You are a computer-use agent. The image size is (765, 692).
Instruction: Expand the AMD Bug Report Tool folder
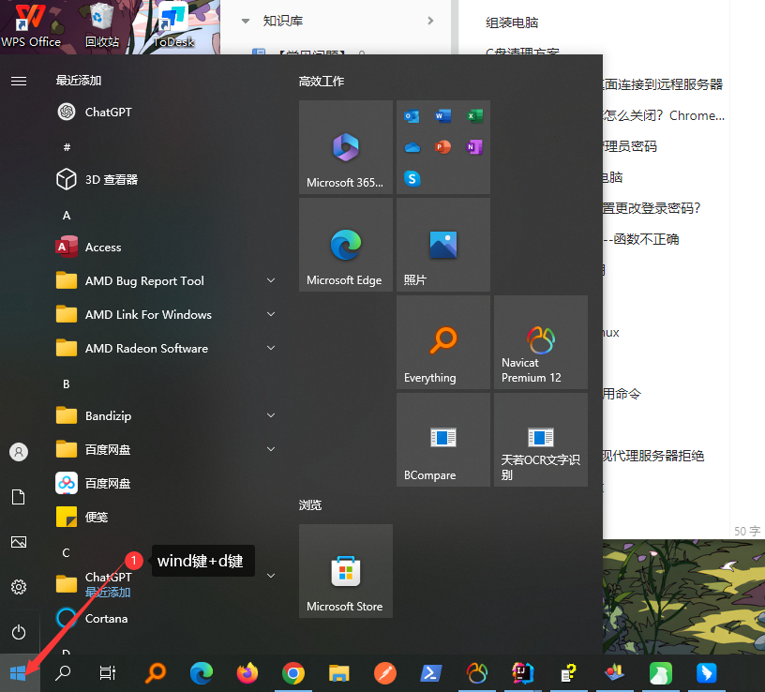pos(271,280)
